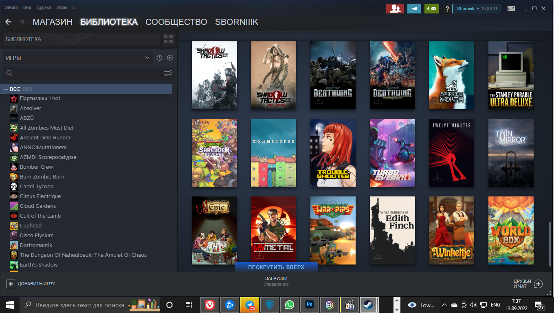The image size is (554, 313).
Task: Open the Steam announcements megaphone icon
Action: click(x=414, y=9)
